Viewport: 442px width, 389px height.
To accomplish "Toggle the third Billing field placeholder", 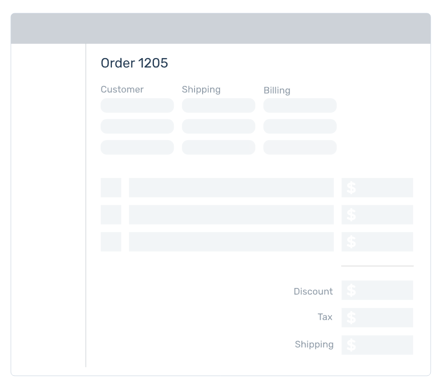I will click(300, 147).
